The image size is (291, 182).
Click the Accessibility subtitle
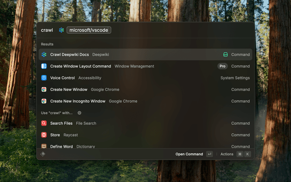coord(90,78)
